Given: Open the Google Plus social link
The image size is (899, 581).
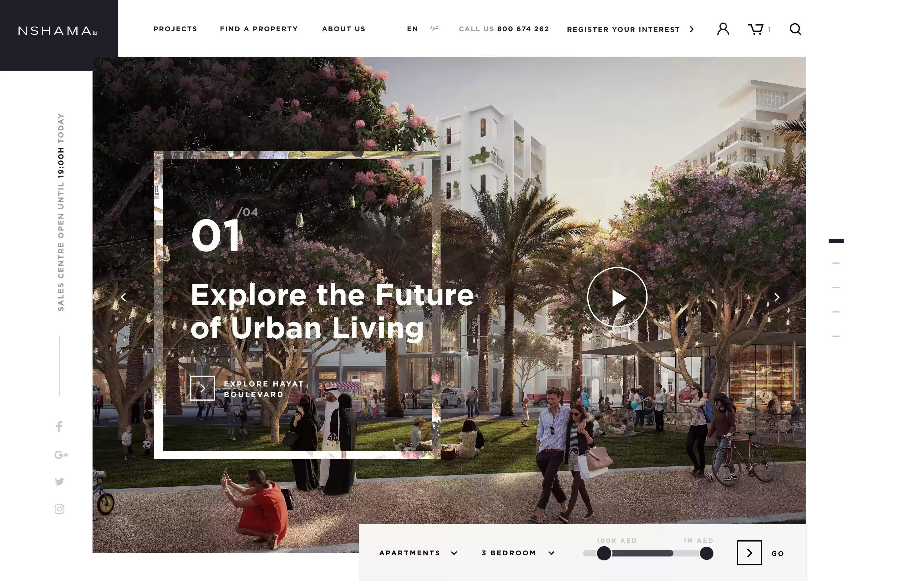Looking at the screenshot, I should (x=61, y=455).
